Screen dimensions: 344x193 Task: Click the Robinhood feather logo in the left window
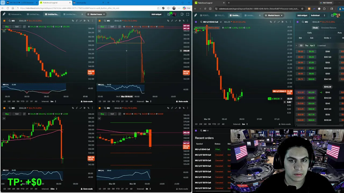tap(4, 14)
